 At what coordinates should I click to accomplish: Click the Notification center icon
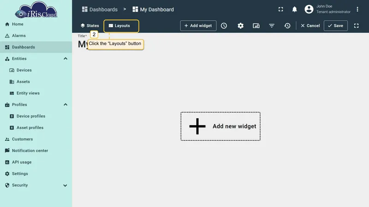[7, 150]
